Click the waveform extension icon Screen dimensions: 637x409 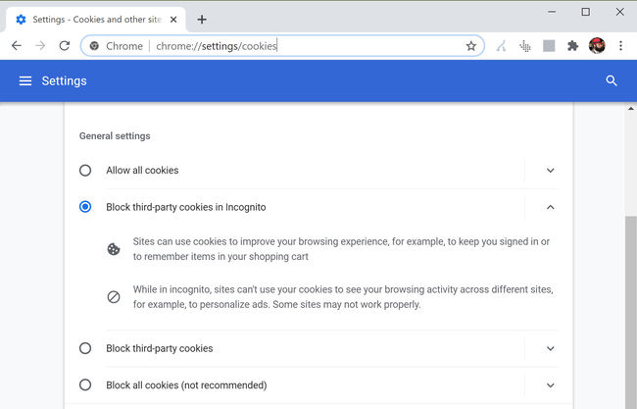525,46
